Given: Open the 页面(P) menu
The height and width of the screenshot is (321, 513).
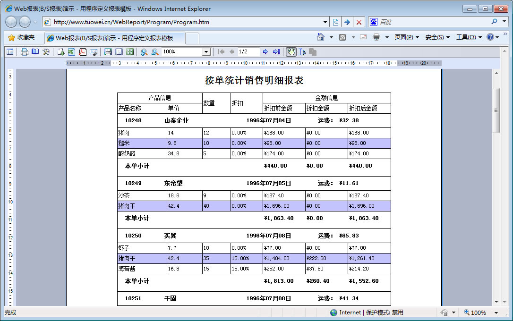Looking at the screenshot, I should (407, 37).
